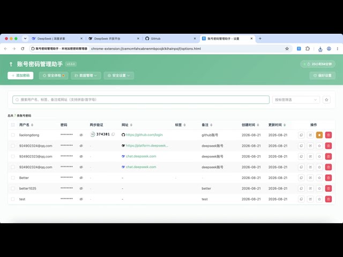The image size is (343, 257).
Task: Open chat.deepseek.com link in 924902323@qq.com row
Action: (141, 156)
